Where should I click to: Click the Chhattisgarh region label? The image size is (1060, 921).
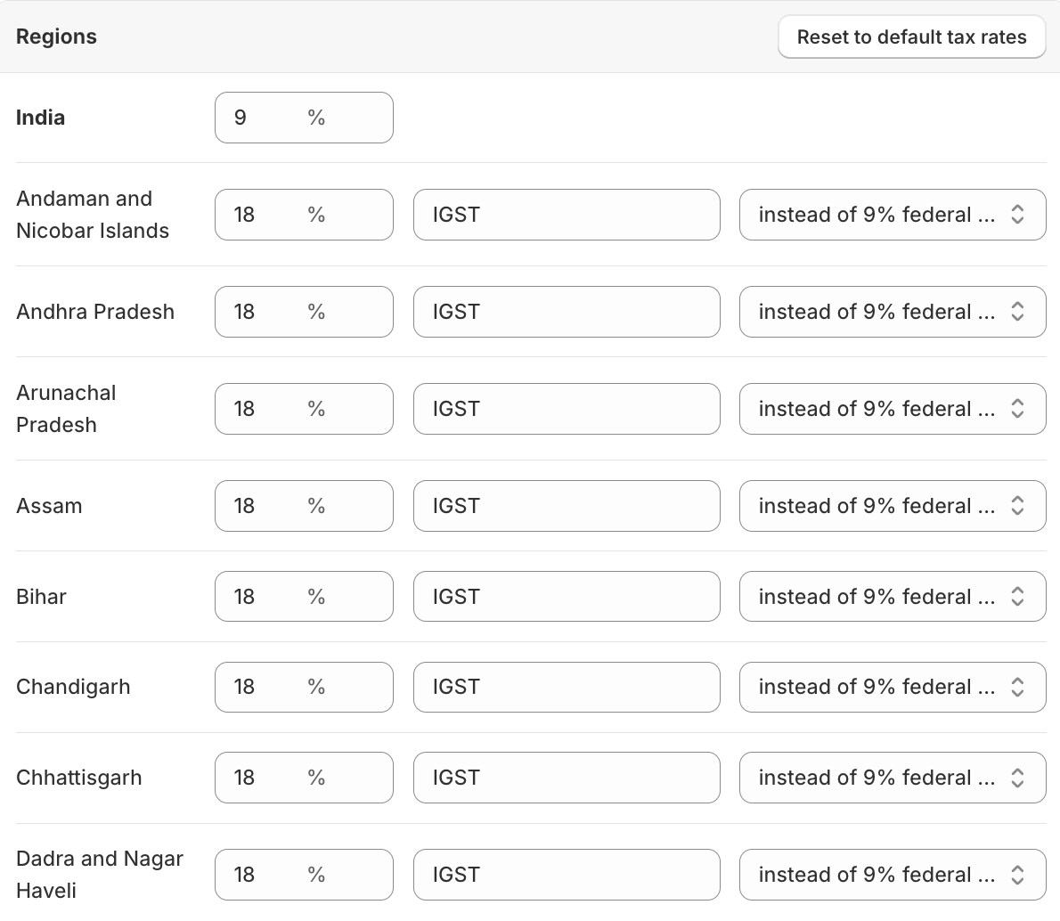click(x=79, y=778)
